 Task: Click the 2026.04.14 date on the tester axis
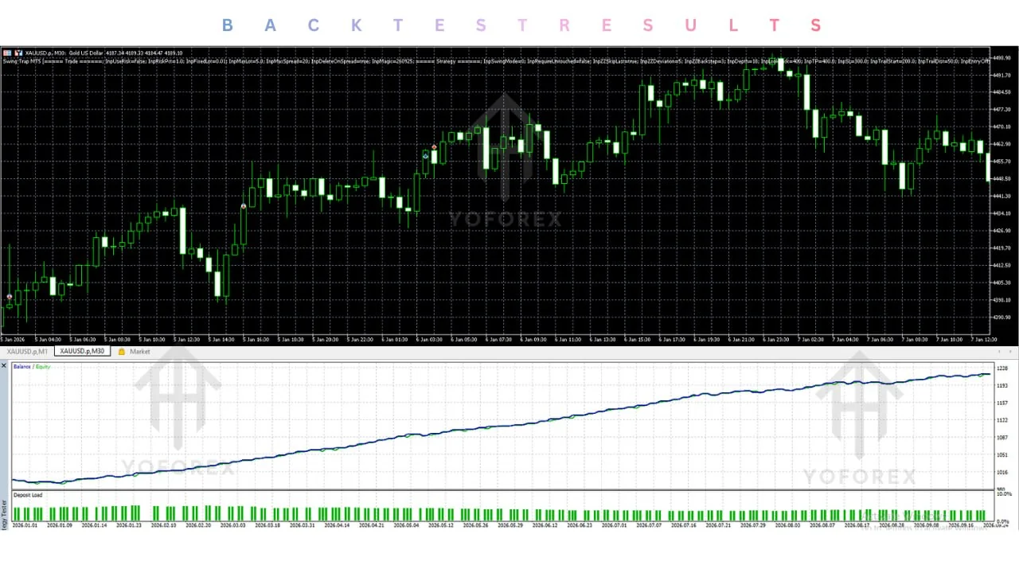[x=337, y=525]
